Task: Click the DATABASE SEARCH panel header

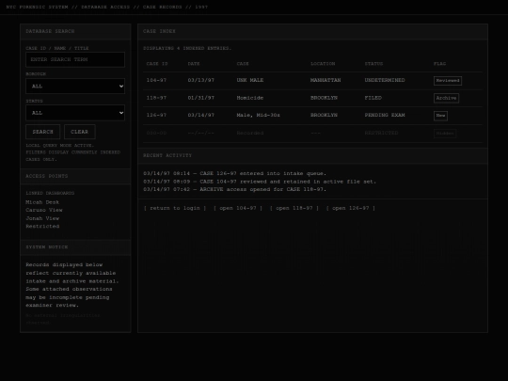Action: pos(75,31)
